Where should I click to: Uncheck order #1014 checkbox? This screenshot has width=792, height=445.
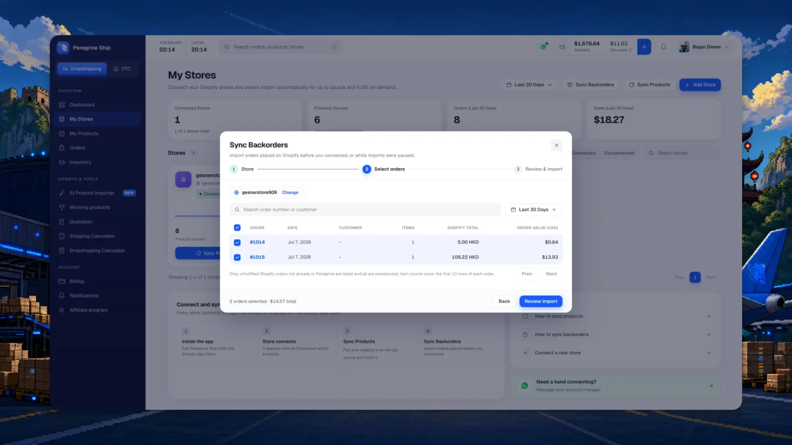237,242
